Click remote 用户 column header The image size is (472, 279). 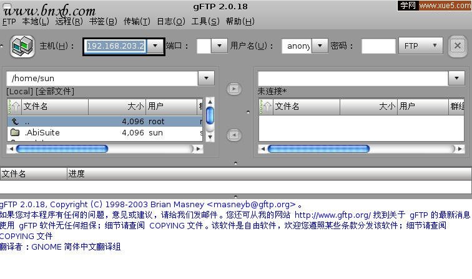(x=423, y=106)
